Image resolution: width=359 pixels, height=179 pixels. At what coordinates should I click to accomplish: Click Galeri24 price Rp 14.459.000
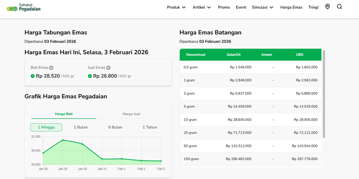[239, 106]
